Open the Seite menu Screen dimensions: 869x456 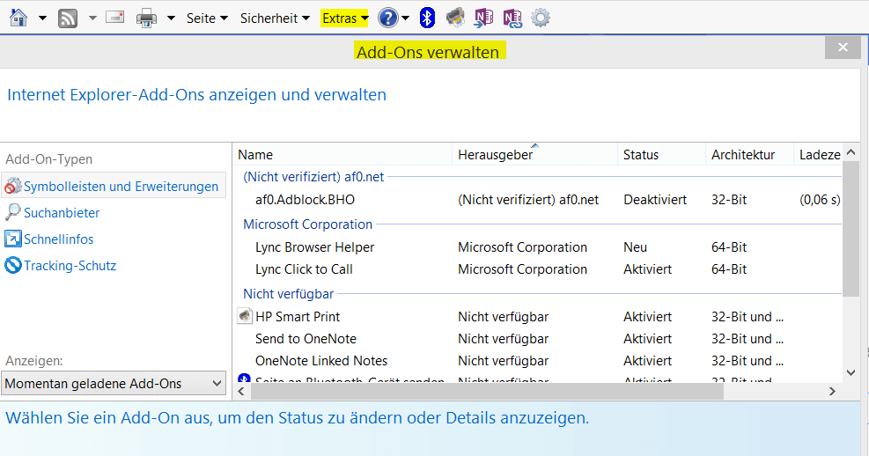pyautogui.click(x=207, y=18)
